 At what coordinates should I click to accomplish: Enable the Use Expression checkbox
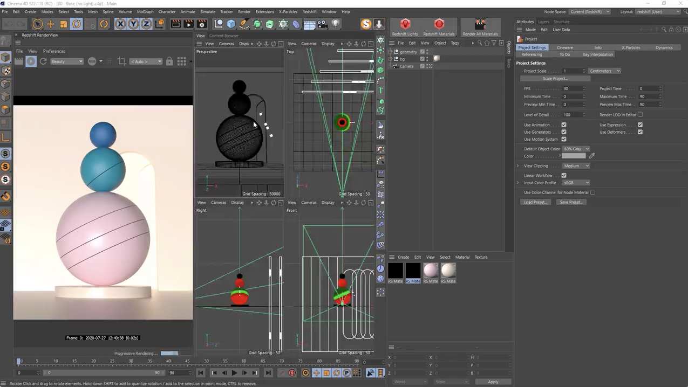click(x=640, y=125)
